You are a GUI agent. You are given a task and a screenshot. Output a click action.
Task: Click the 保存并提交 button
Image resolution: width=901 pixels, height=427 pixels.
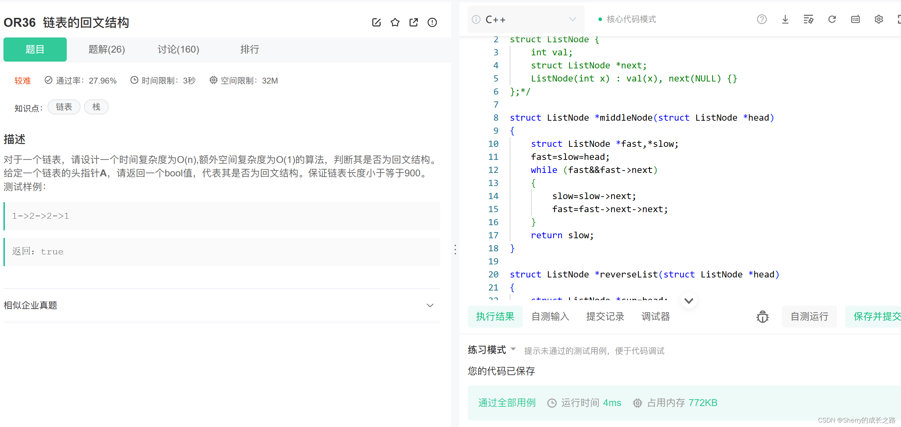(873, 317)
